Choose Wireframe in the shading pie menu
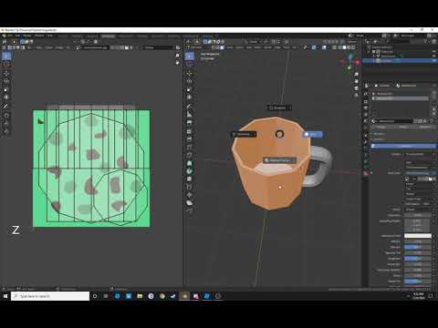 tap(244, 134)
